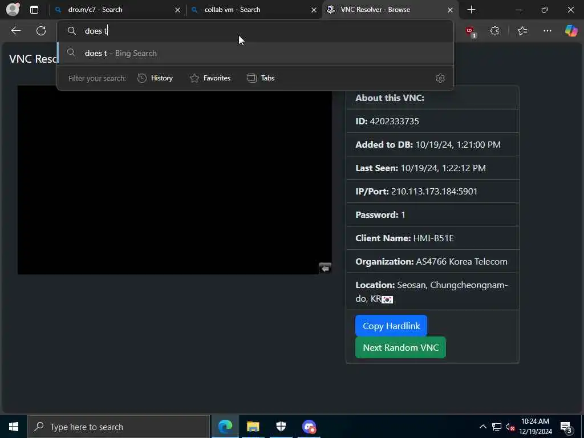Open the Settings and more ellipsis menu
The width and height of the screenshot is (584, 438).
pyautogui.click(x=547, y=31)
